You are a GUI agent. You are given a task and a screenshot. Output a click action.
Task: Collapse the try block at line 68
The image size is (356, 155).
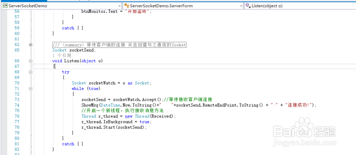click(31, 72)
